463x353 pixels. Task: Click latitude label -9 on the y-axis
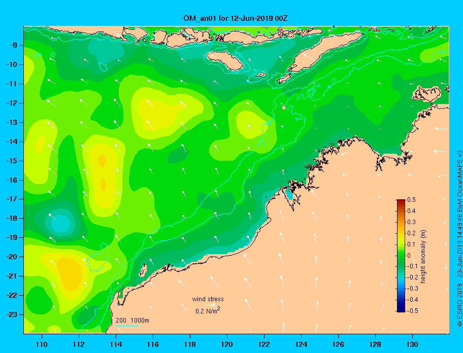point(15,46)
